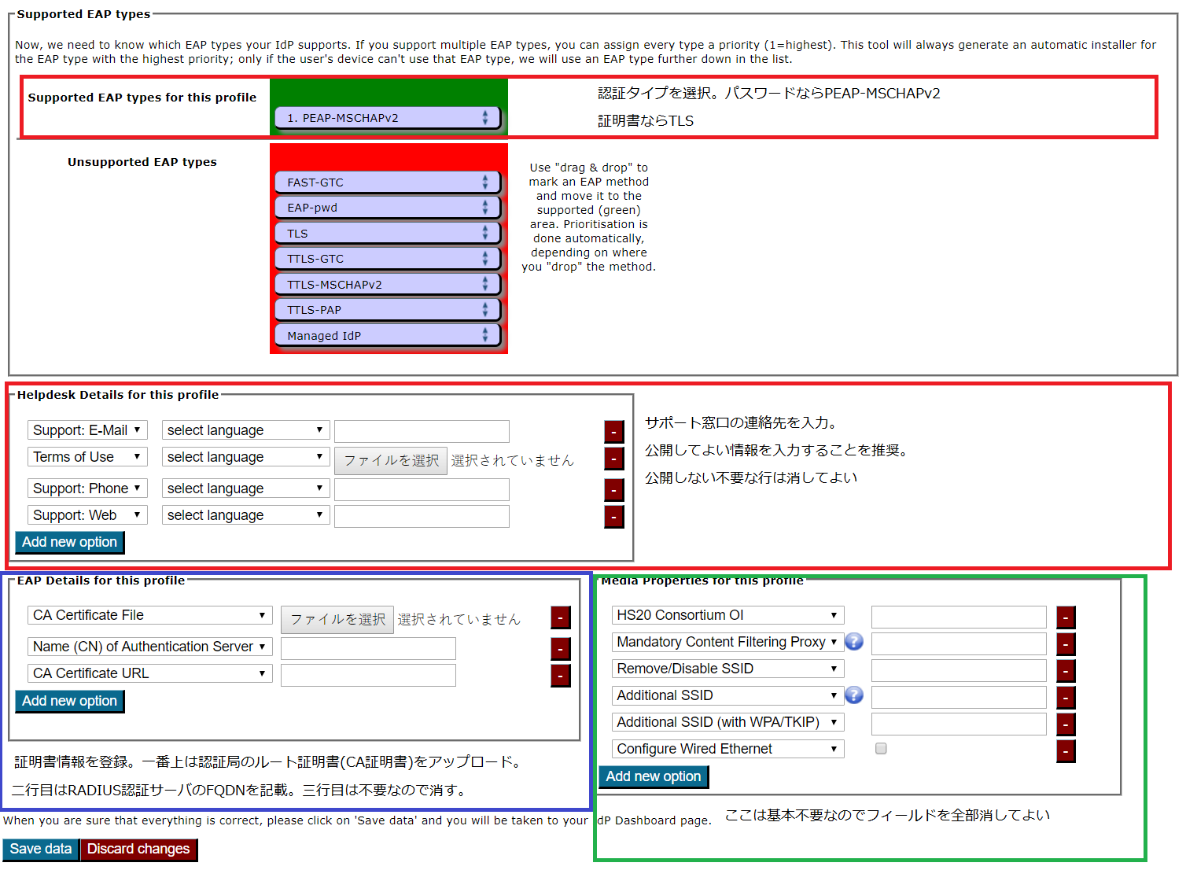Open the CA Certificate URL dropdown
Image resolution: width=1186 pixels, height=870 pixels.
pos(149,673)
